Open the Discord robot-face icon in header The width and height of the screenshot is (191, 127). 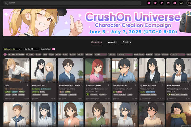pos(168,3)
